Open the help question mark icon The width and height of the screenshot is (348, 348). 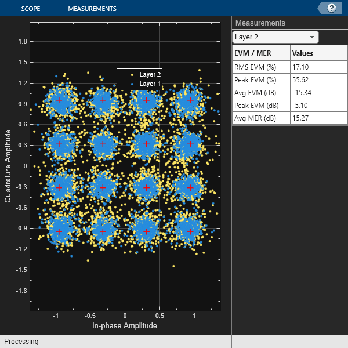(331, 8)
